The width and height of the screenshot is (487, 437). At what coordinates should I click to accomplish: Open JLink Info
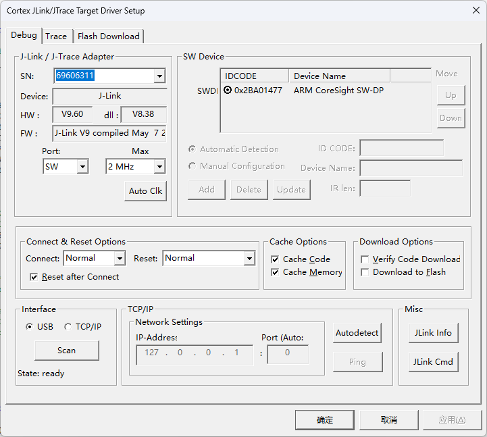[x=433, y=332]
